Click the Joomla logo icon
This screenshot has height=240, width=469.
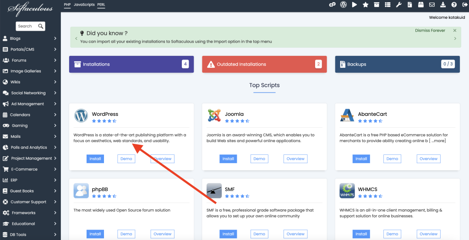coord(214,115)
